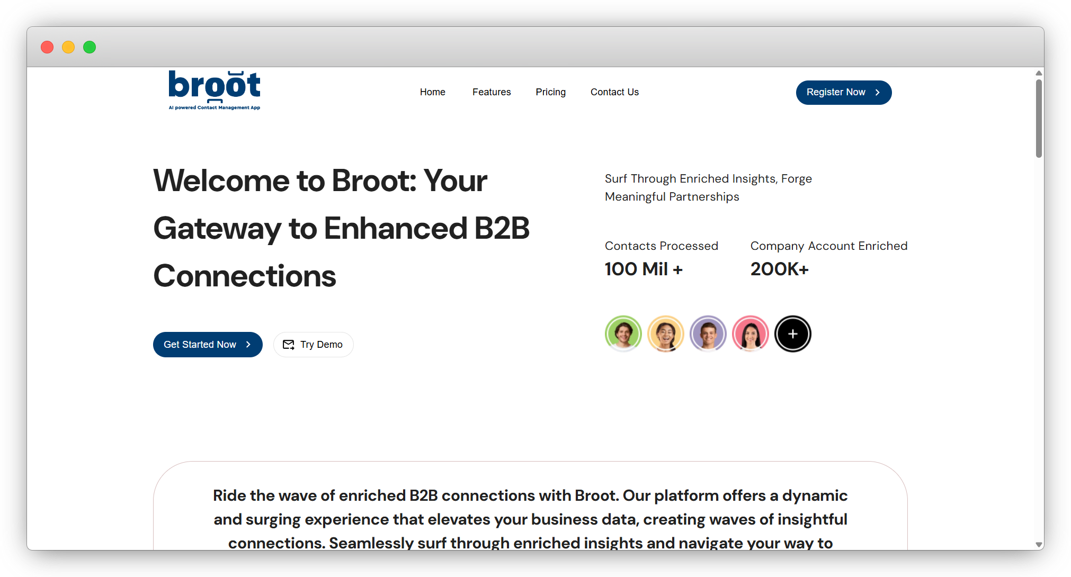Viewport: 1071px width, 577px height.
Task: Click the '100 Mil +' value
Action: tap(644, 269)
